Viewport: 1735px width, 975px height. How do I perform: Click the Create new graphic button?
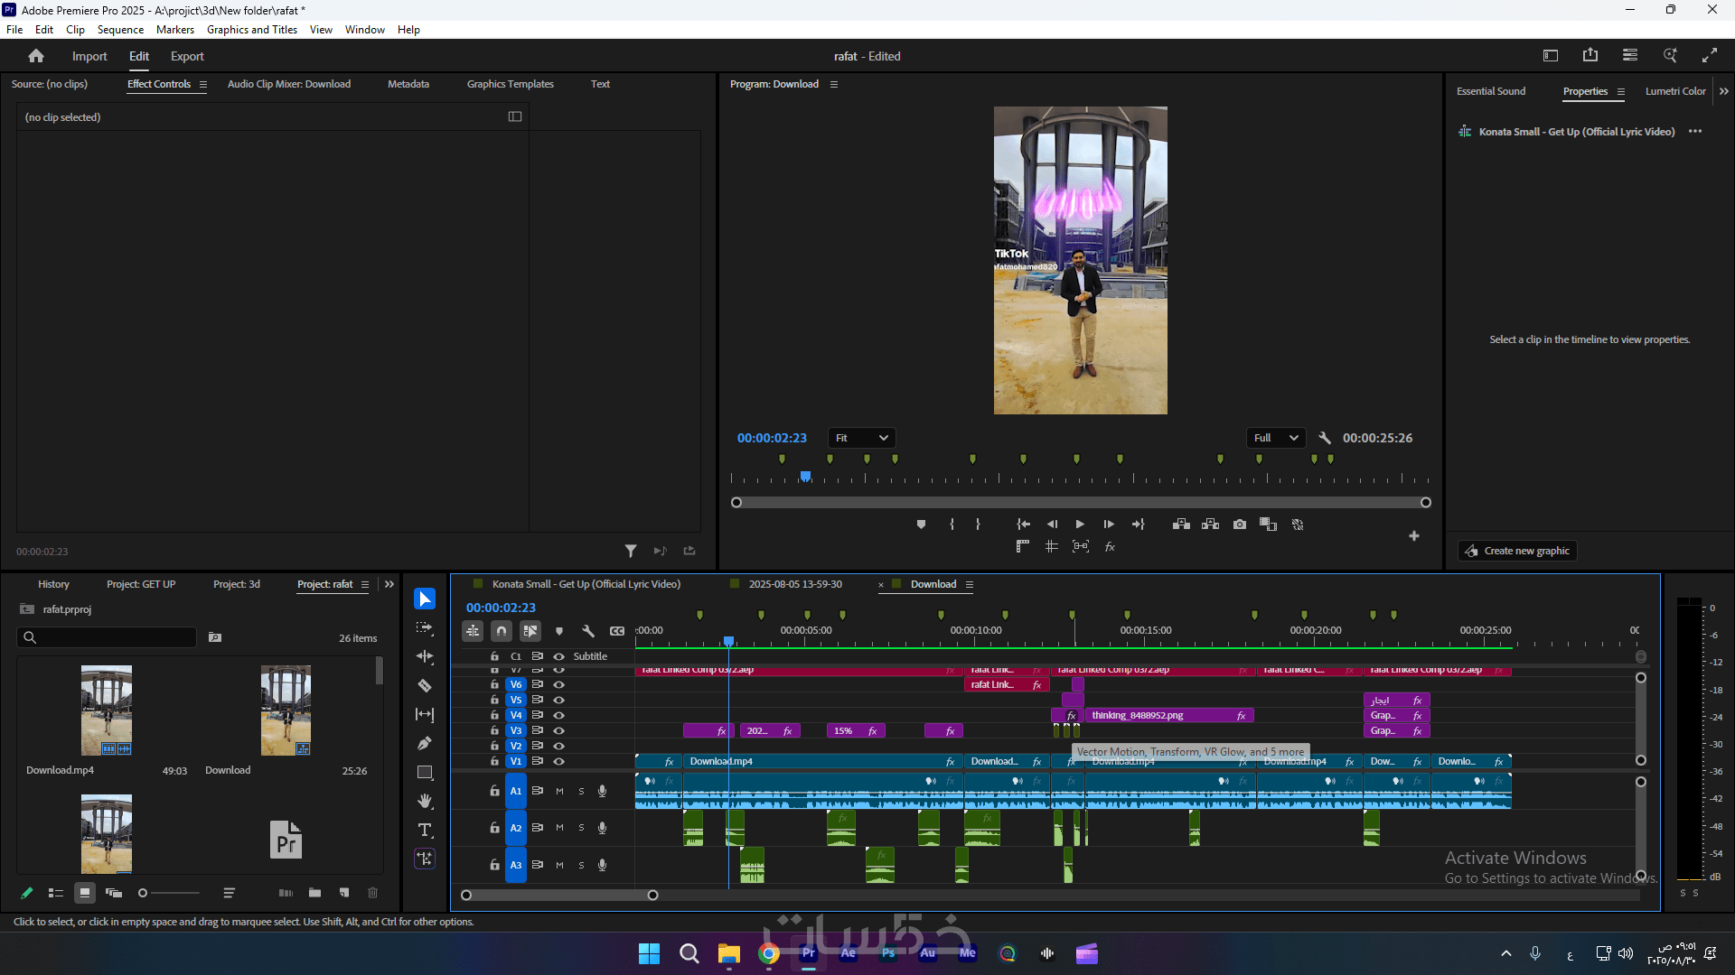(x=1517, y=551)
